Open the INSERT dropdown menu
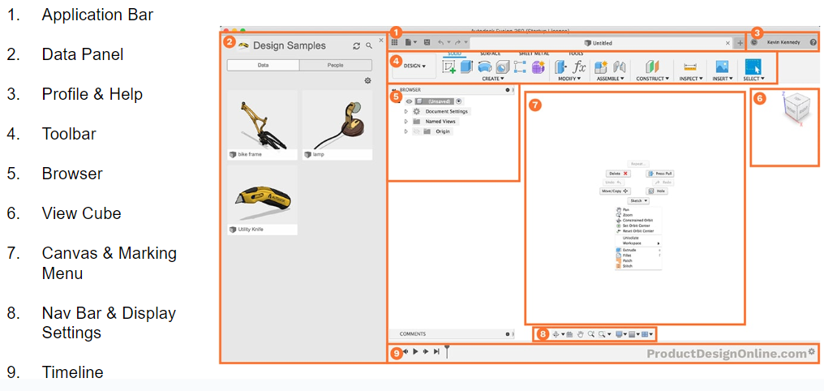This screenshot has height=391, width=824. [x=722, y=79]
